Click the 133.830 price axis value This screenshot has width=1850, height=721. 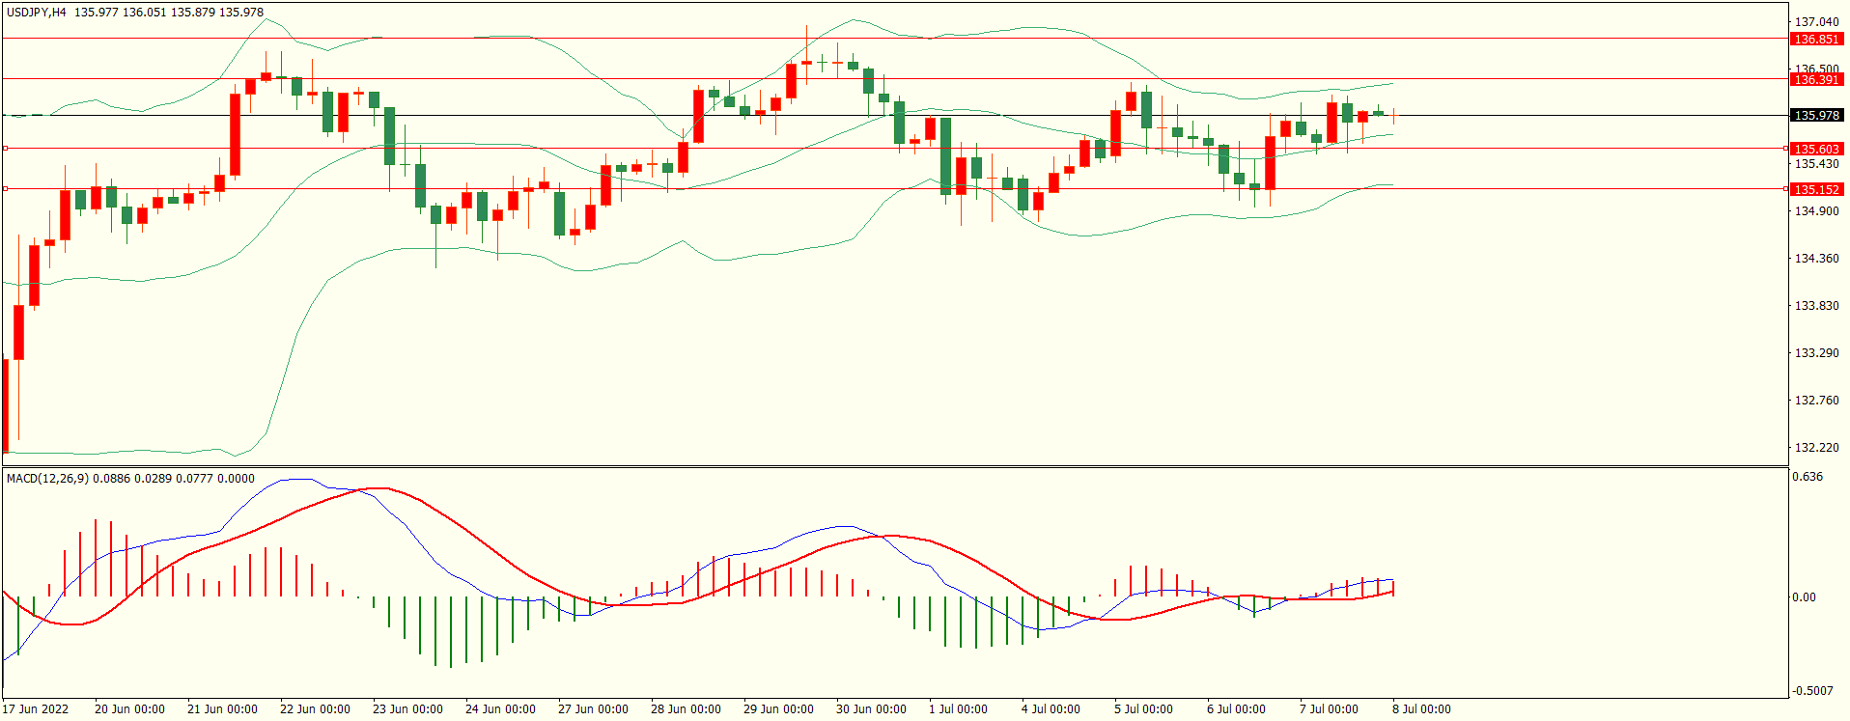[1816, 306]
